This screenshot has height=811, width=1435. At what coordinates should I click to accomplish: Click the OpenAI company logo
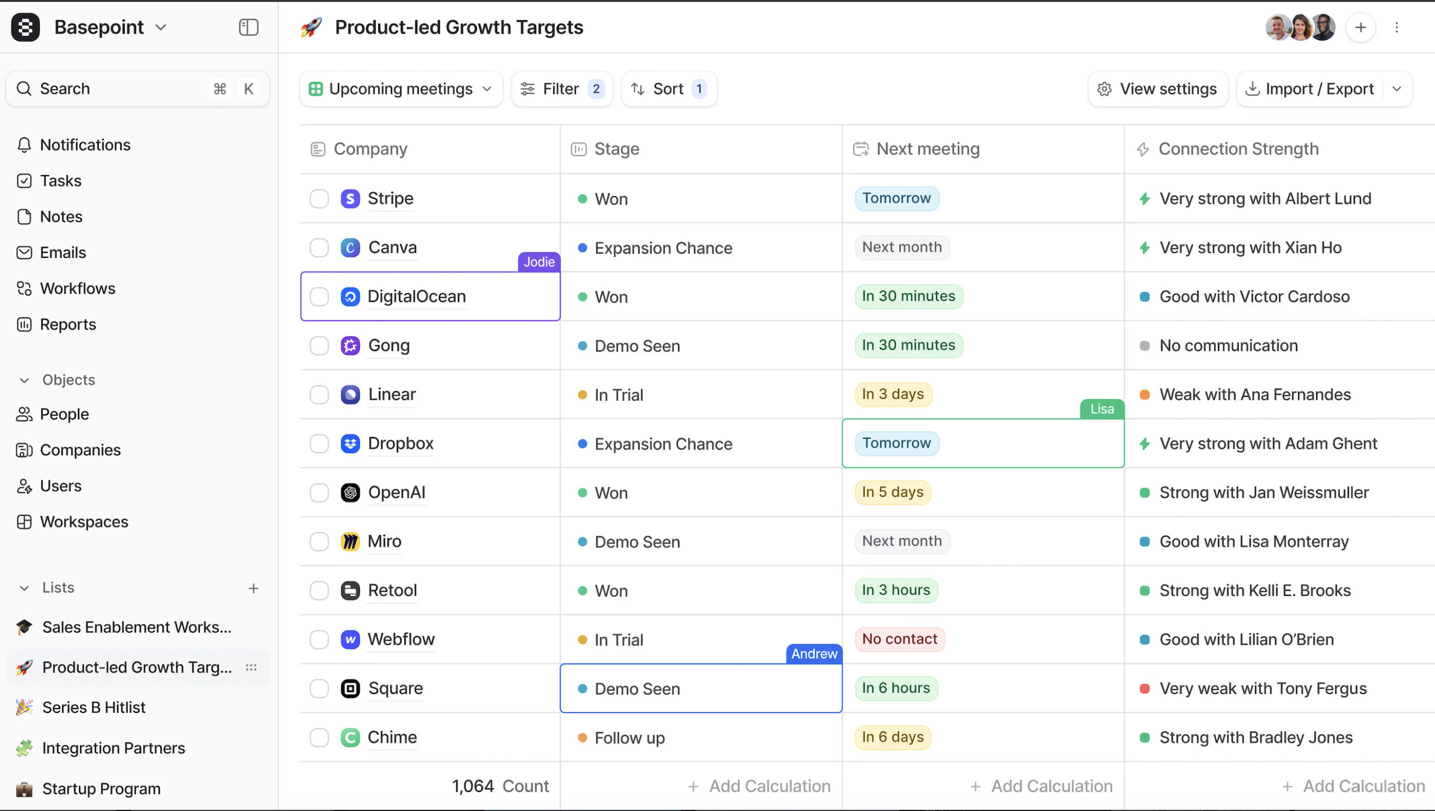point(350,492)
